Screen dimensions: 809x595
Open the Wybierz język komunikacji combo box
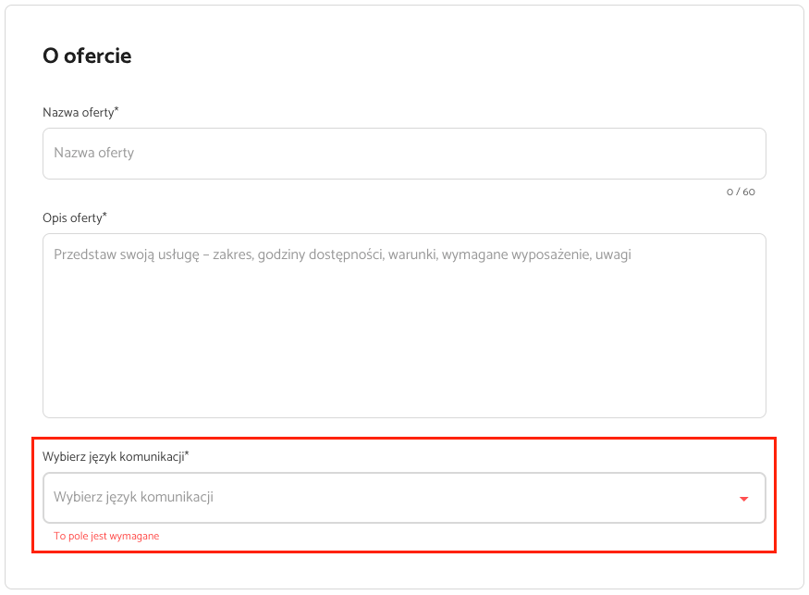pos(404,498)
